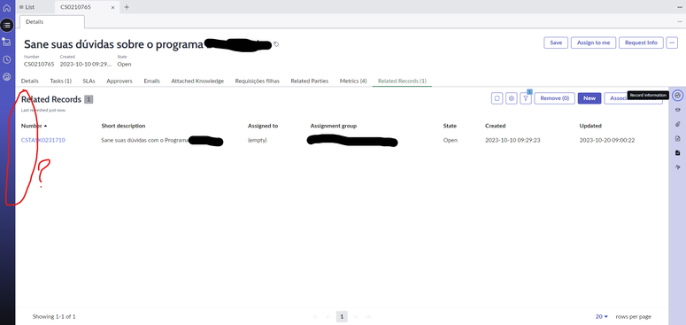686x325 pixels.
Task: Open the Emails tab
Action: click(x=152, y=81)
